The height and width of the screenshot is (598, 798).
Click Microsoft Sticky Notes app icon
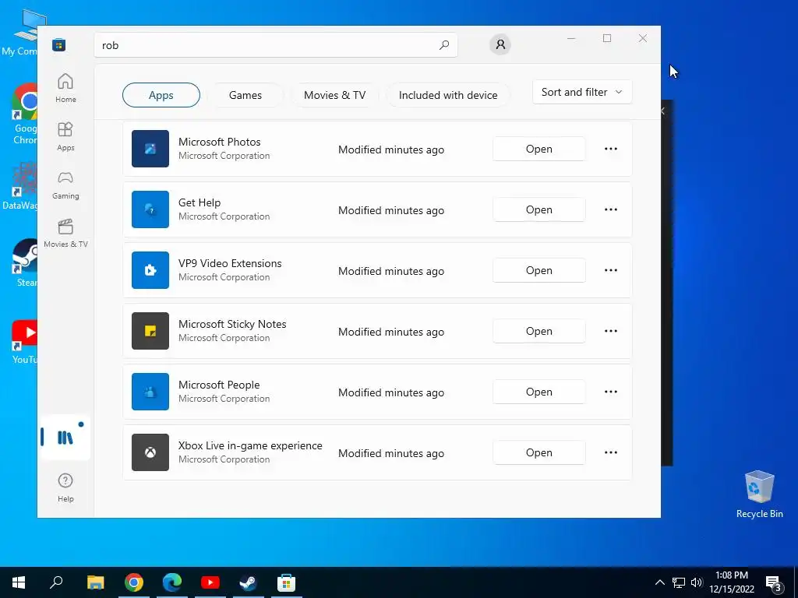pos(150,331)
